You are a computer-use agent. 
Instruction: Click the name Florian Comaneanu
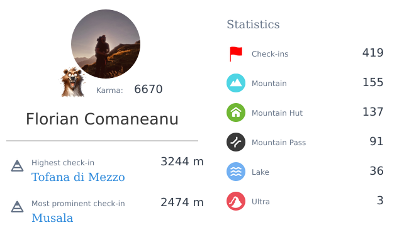pos(102,119)
